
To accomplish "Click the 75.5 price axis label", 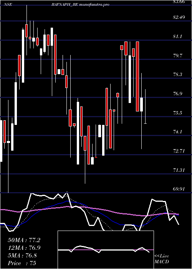I will (x=178, y=113).
